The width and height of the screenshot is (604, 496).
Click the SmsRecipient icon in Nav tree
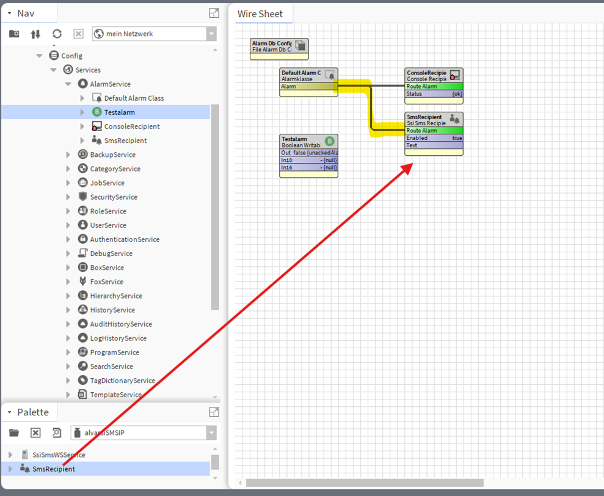(x=96, y=140)
